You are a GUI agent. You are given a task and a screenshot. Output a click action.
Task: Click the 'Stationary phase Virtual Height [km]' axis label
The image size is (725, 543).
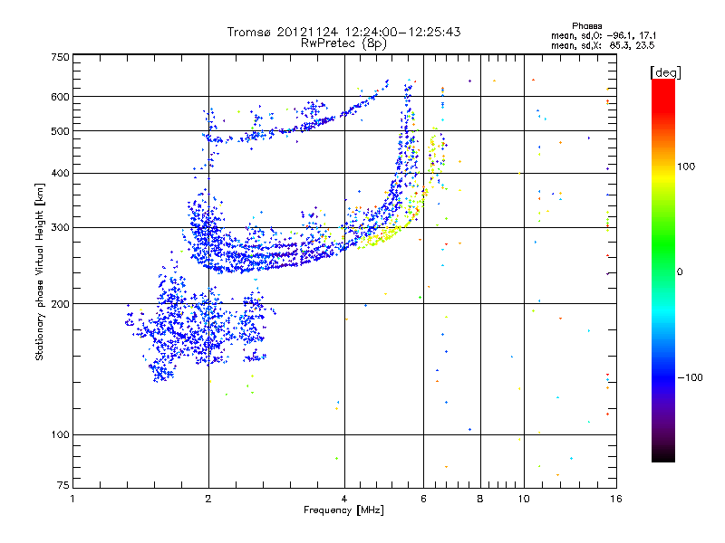click(40, 271)
